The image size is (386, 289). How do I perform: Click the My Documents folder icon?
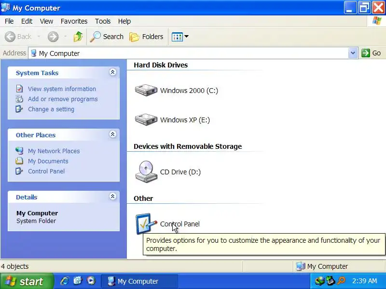[19, 161]
